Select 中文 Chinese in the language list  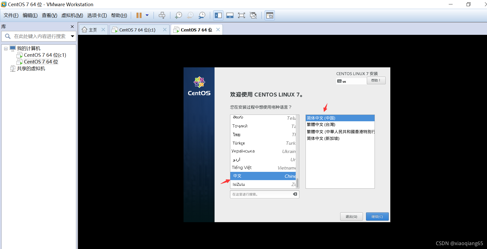coord(263,176)
